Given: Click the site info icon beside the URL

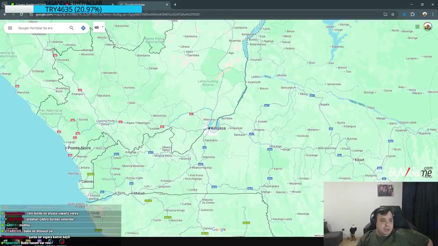Looking at the screenshot, I should (x=31, y=14).
